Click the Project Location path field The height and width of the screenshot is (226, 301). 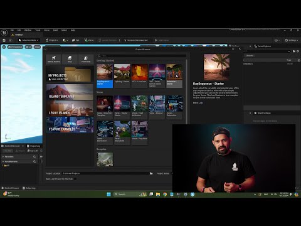tap(105, 173)
